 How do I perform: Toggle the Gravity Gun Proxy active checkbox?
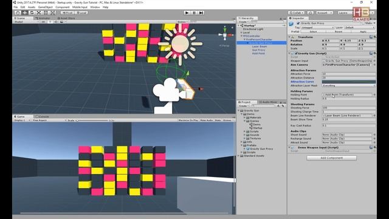pos(298,23)
